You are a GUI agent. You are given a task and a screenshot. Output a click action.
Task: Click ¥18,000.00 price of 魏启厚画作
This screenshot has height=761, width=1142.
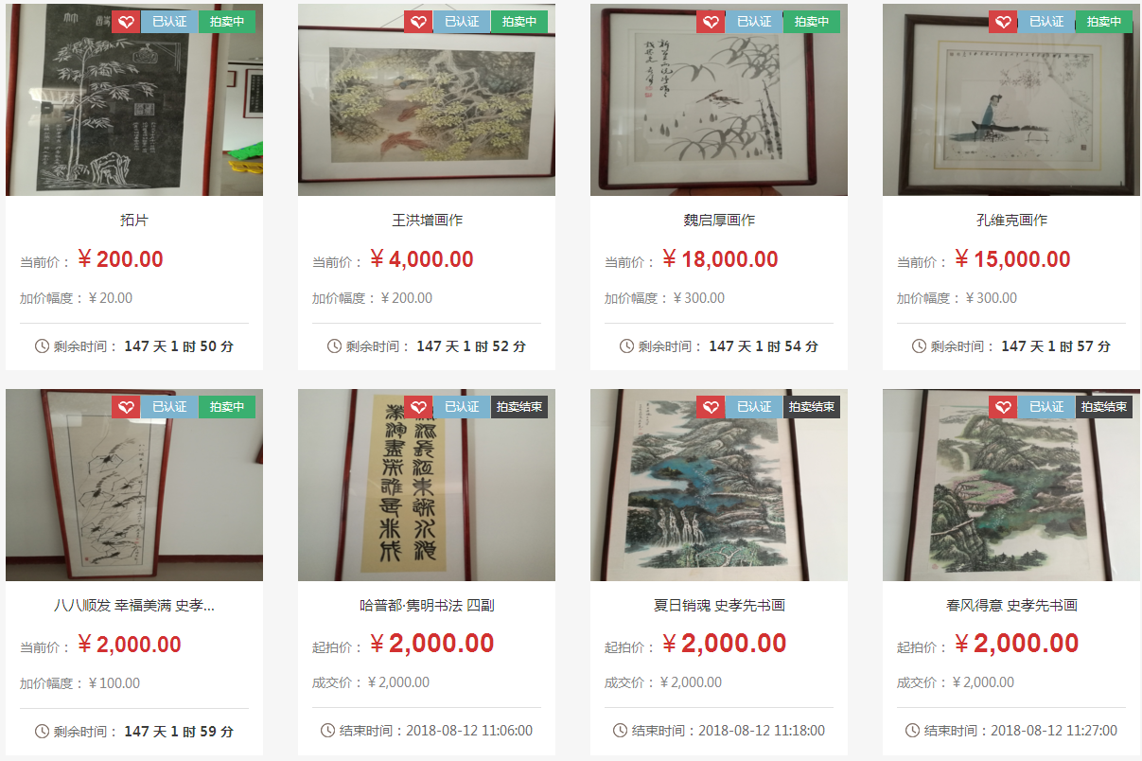click(720, 259)
